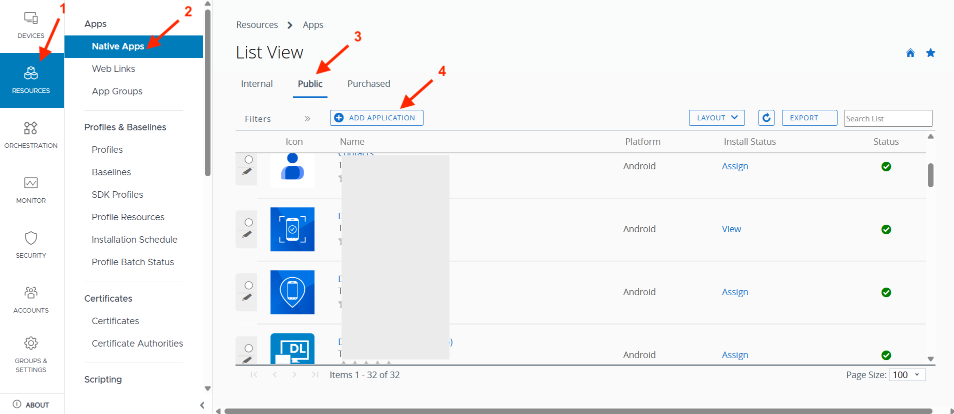The image size is (954, 414).
Task: Refresh the application list
Action: [x=766, y=118]
